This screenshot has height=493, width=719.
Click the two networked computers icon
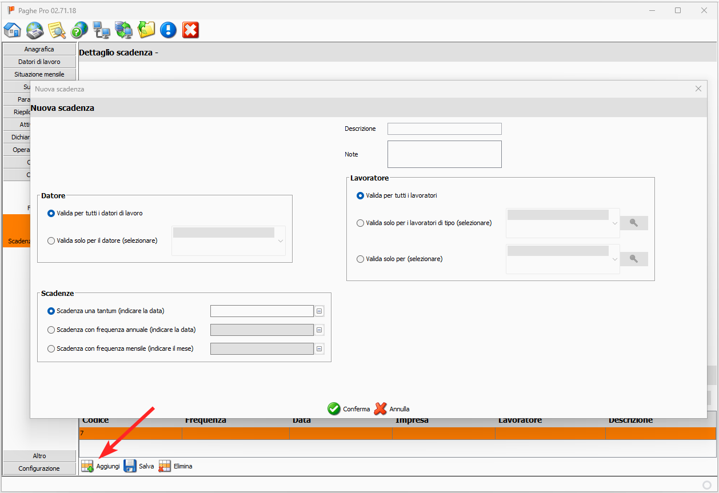(x=101, y=30)
